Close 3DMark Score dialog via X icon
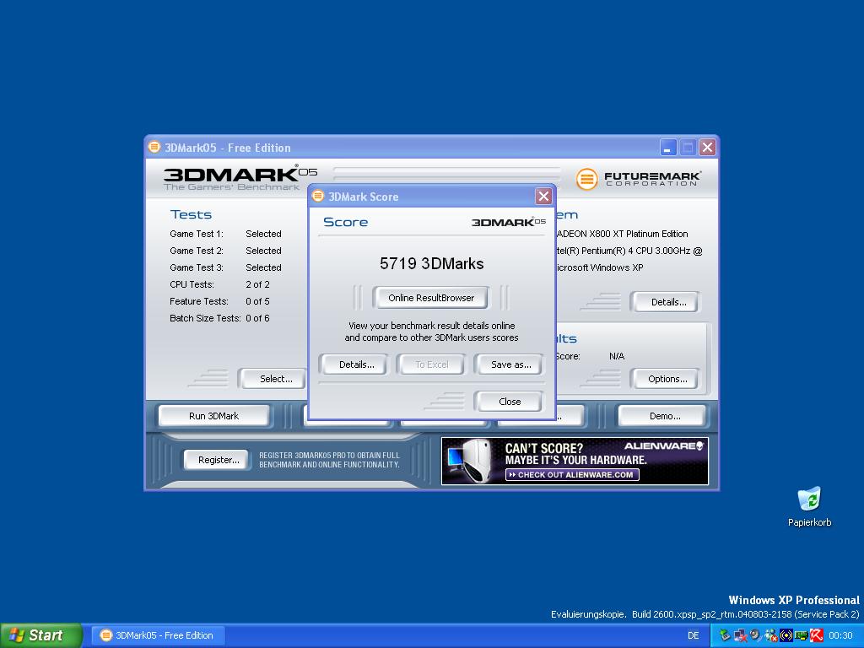 (543, 196)
